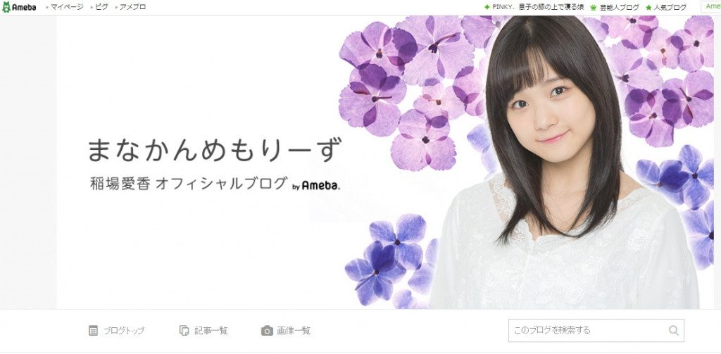The image size is (721, 354).
Task: Switch to the ブログトップ tab
Action: click(x=117, y=331)
